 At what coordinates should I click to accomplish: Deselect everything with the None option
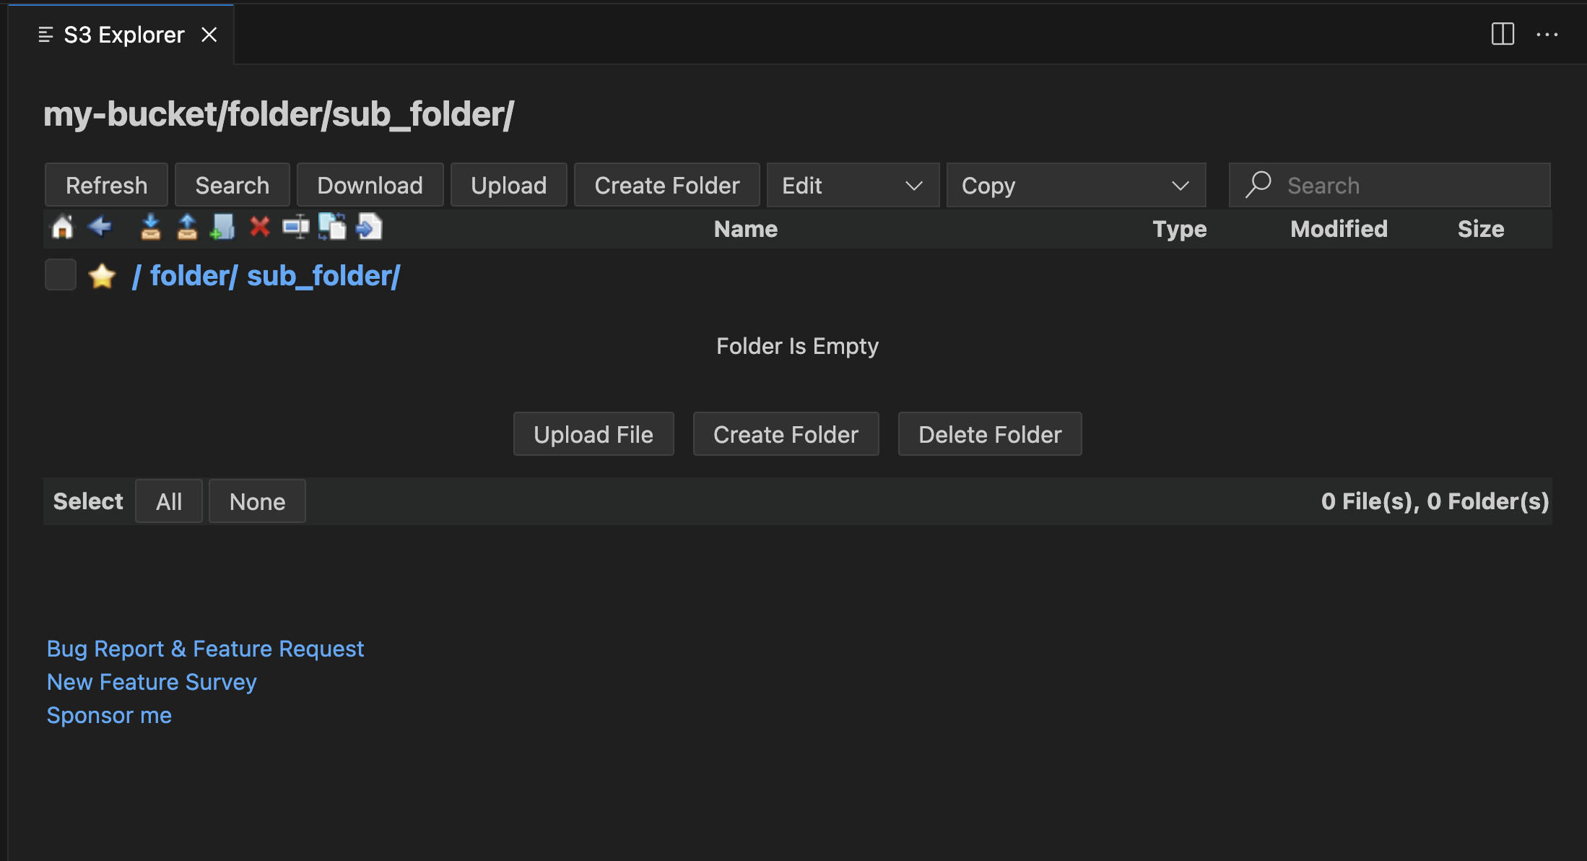click(x=256, y=501)
